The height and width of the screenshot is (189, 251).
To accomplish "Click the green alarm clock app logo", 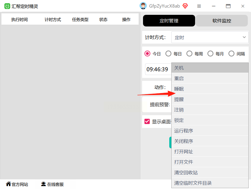I will (x=7, y=6).
